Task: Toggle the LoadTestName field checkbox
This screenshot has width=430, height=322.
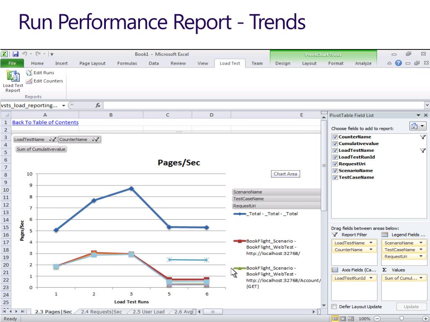Action: (335, 151)
